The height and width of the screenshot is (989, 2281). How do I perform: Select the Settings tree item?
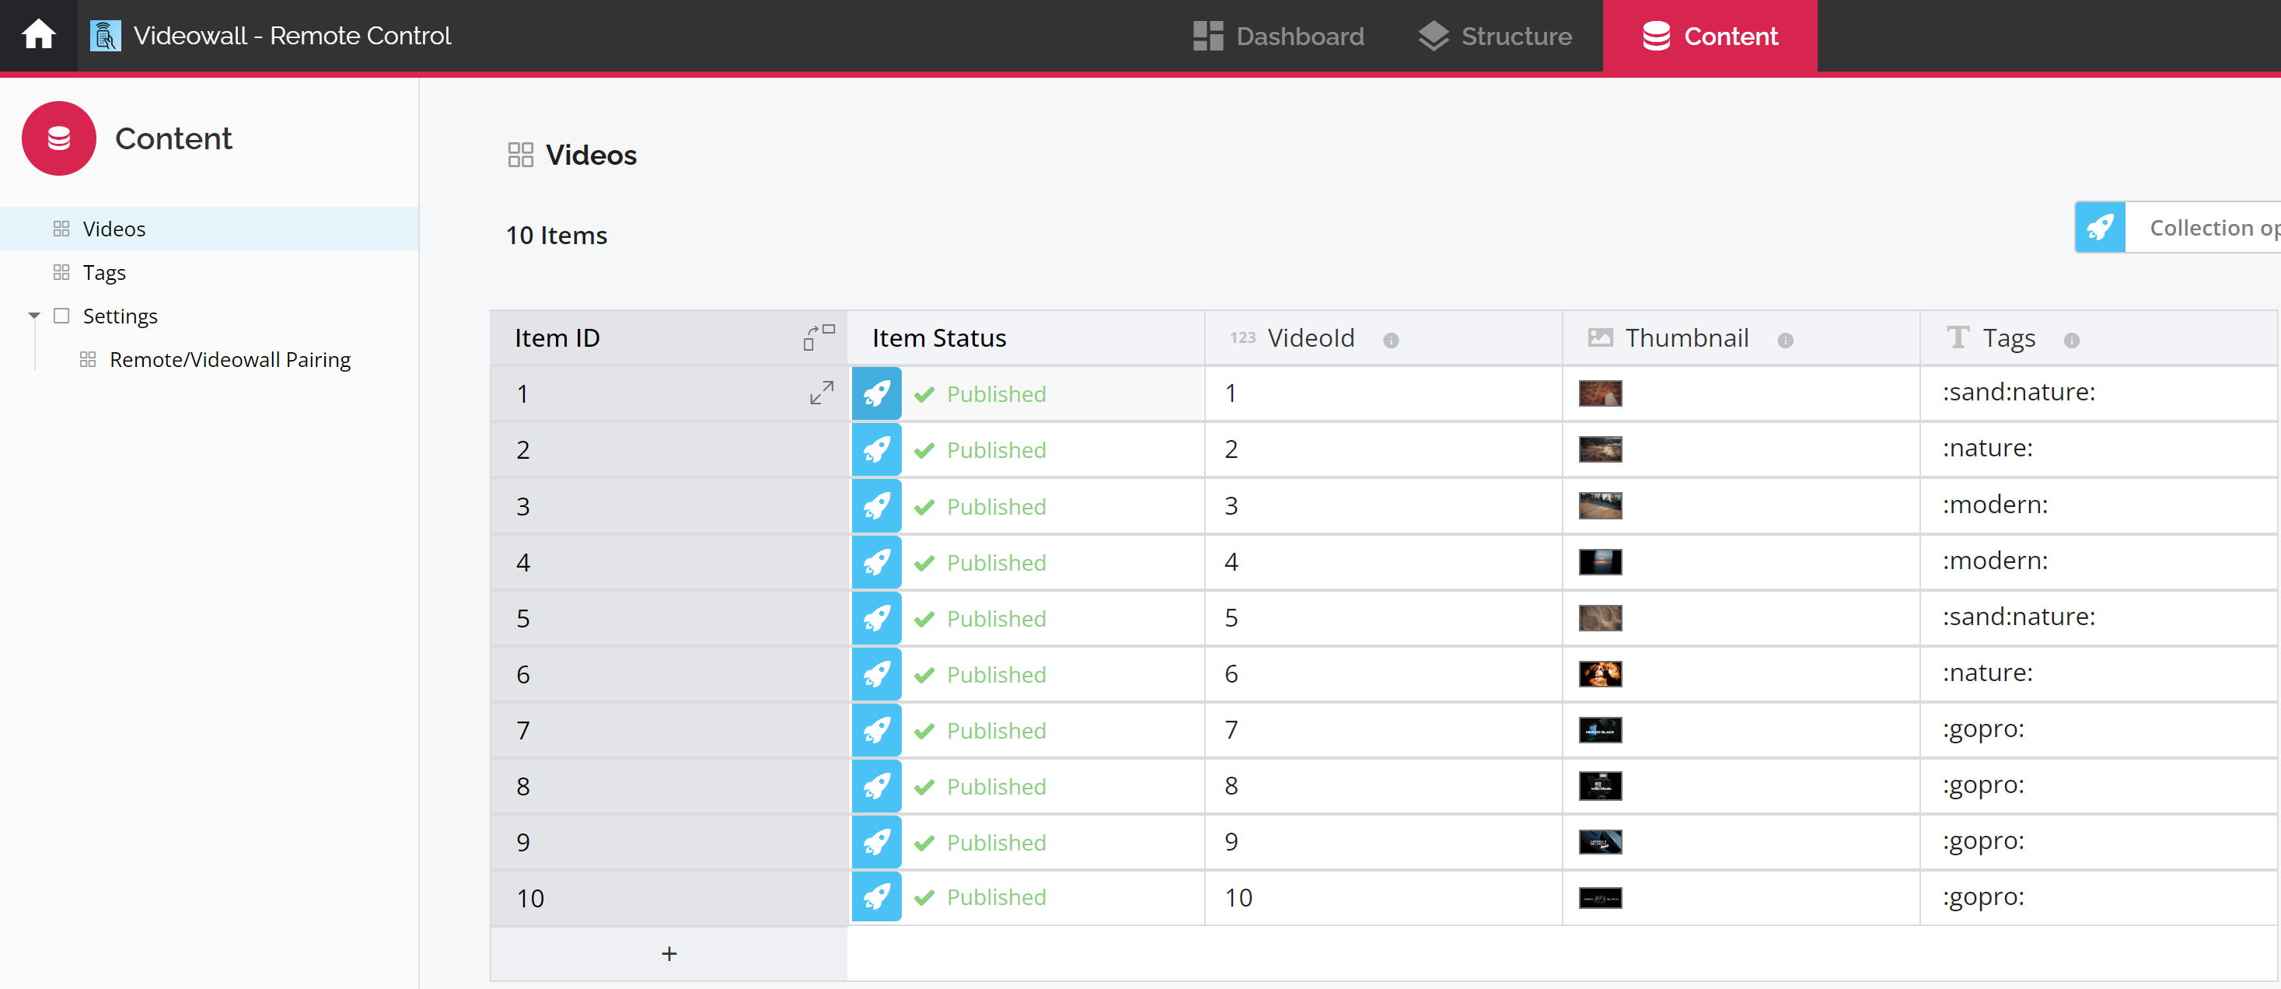(120, 316)
